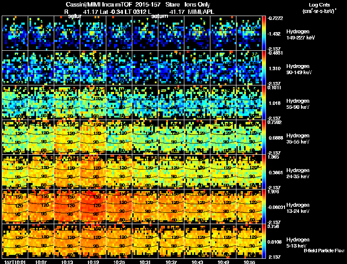Click the '10:13' time axis label
Image resolution: width=347 pixels, height=264 pixels.
[x=67, y=262]
